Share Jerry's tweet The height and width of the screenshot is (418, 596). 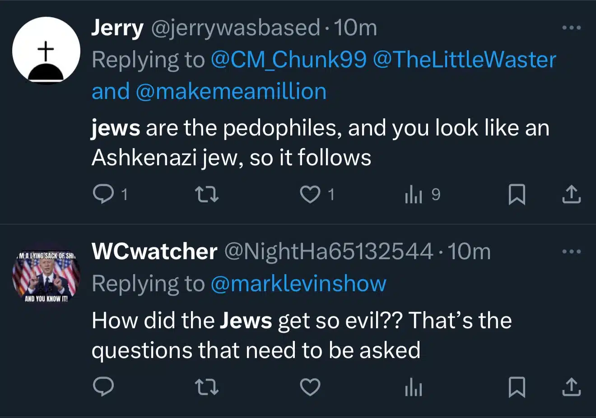(x=571, y=194)
